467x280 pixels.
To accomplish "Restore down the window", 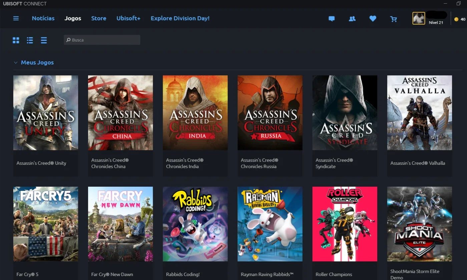I will coord(459,4).
